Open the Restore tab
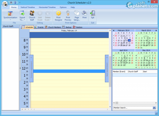The width and height of the screenshot is (159, 116). [78, 27]
